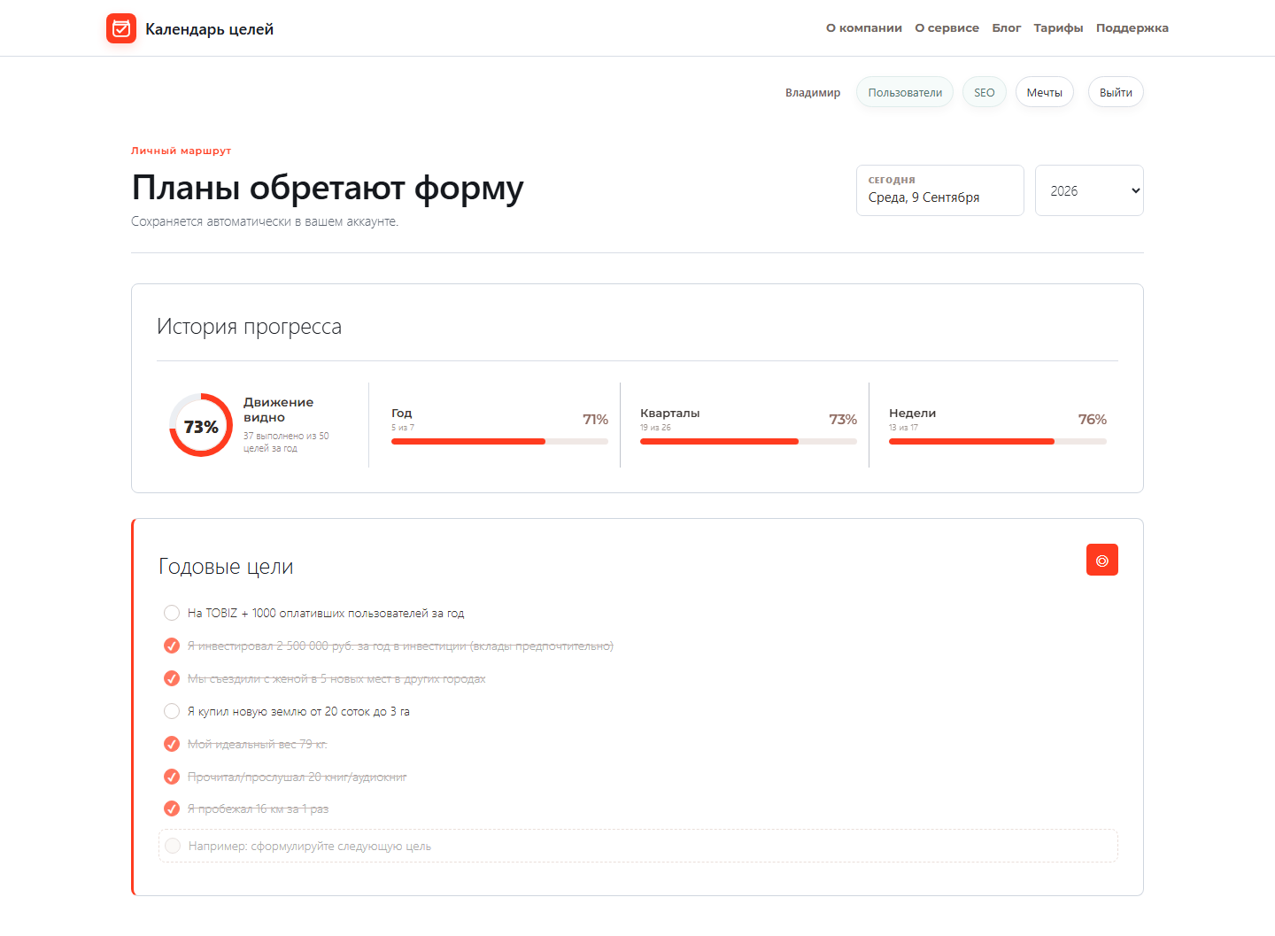Click the Выйти logout button
The height and width of the screenshot is (936, 1275).
tap(1116, 92)
